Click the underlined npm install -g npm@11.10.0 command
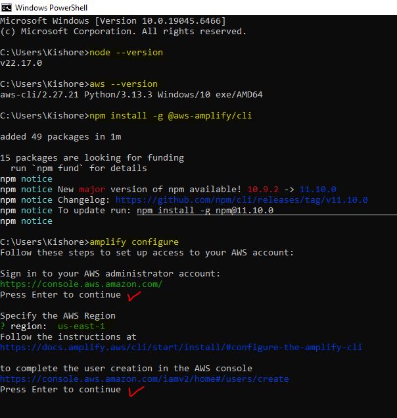 [204, 210]
